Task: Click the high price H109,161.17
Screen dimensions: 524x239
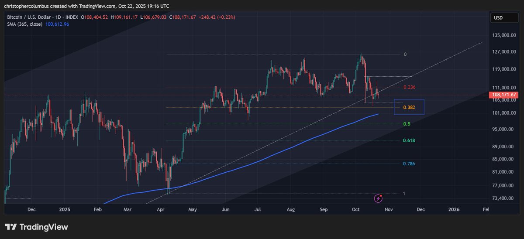Action: click(124, 17)
